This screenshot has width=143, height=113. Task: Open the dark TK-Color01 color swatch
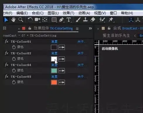tap(54, 47)
